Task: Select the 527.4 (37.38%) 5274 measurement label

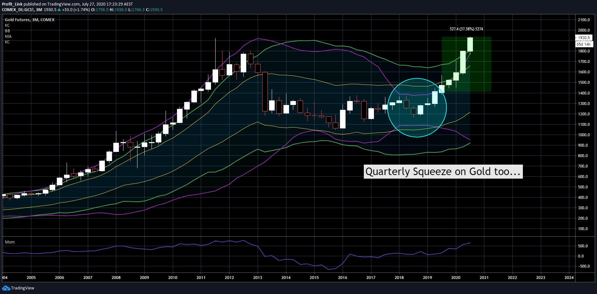Action: 466,29
